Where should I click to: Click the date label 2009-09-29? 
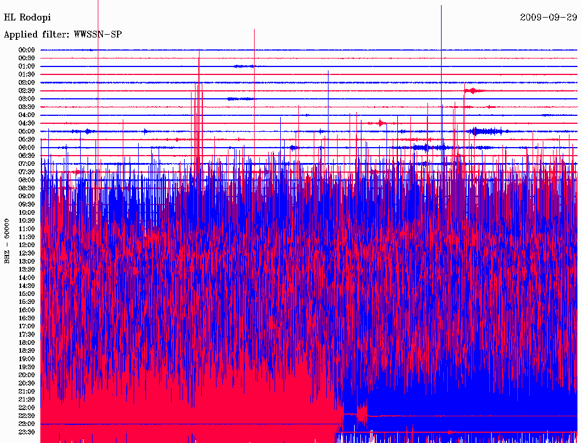548,18
